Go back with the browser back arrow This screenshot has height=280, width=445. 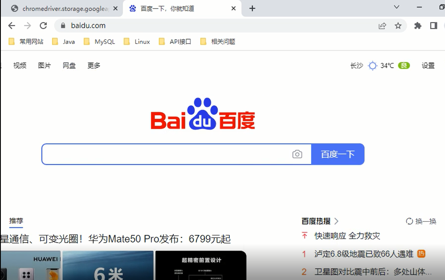point(12,26)
